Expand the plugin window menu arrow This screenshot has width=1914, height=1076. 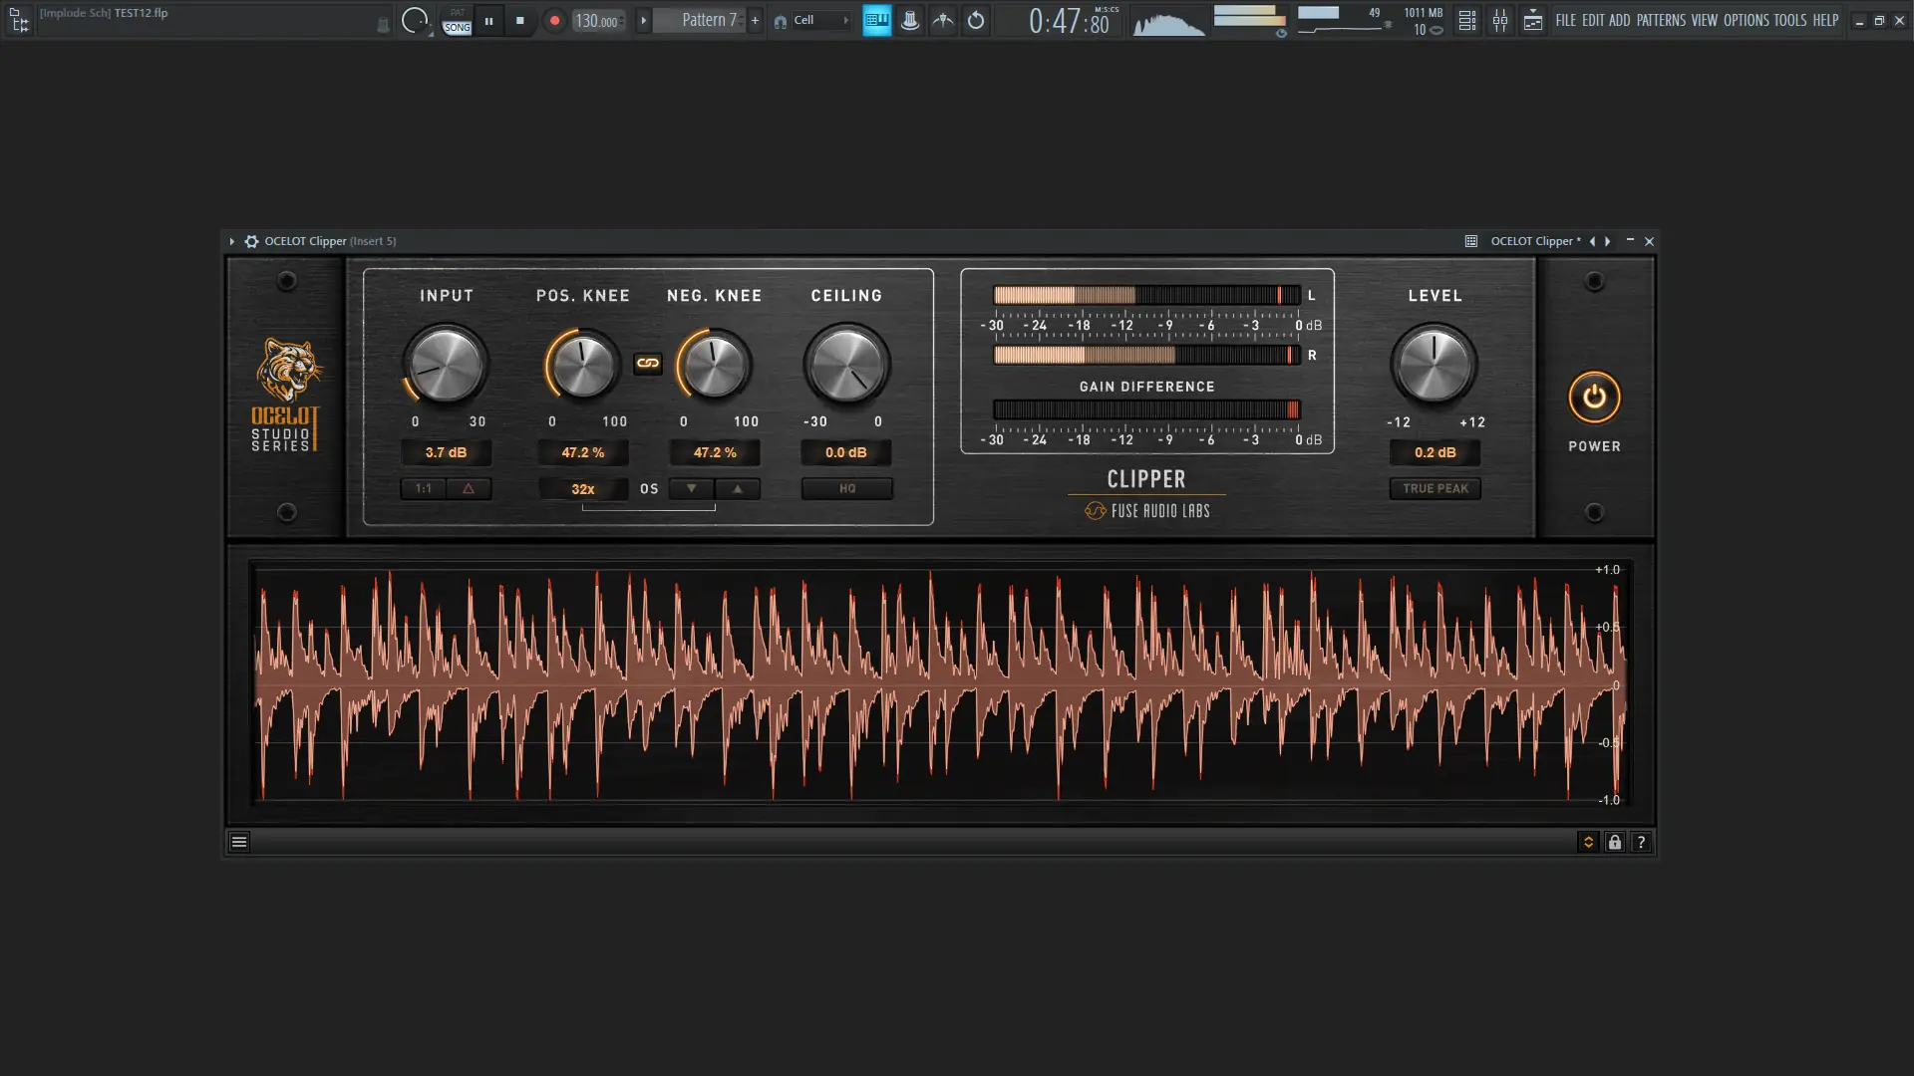pyautogui.click(x=231, y=241)
